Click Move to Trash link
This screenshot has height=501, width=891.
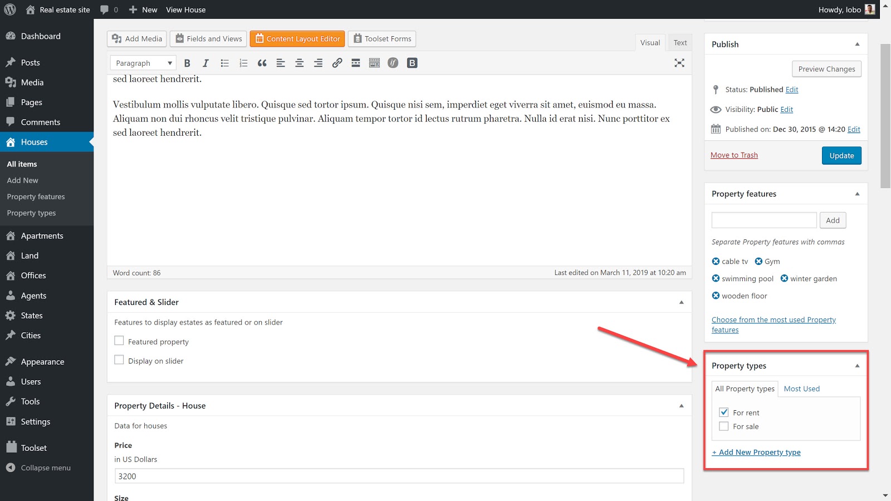pyautogui.click(x=734, y=155)
